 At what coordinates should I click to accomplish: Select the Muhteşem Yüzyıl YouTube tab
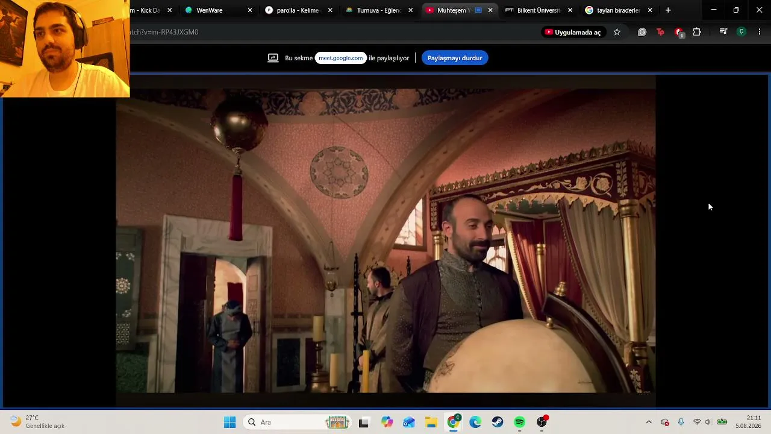(x=453, y=10)
